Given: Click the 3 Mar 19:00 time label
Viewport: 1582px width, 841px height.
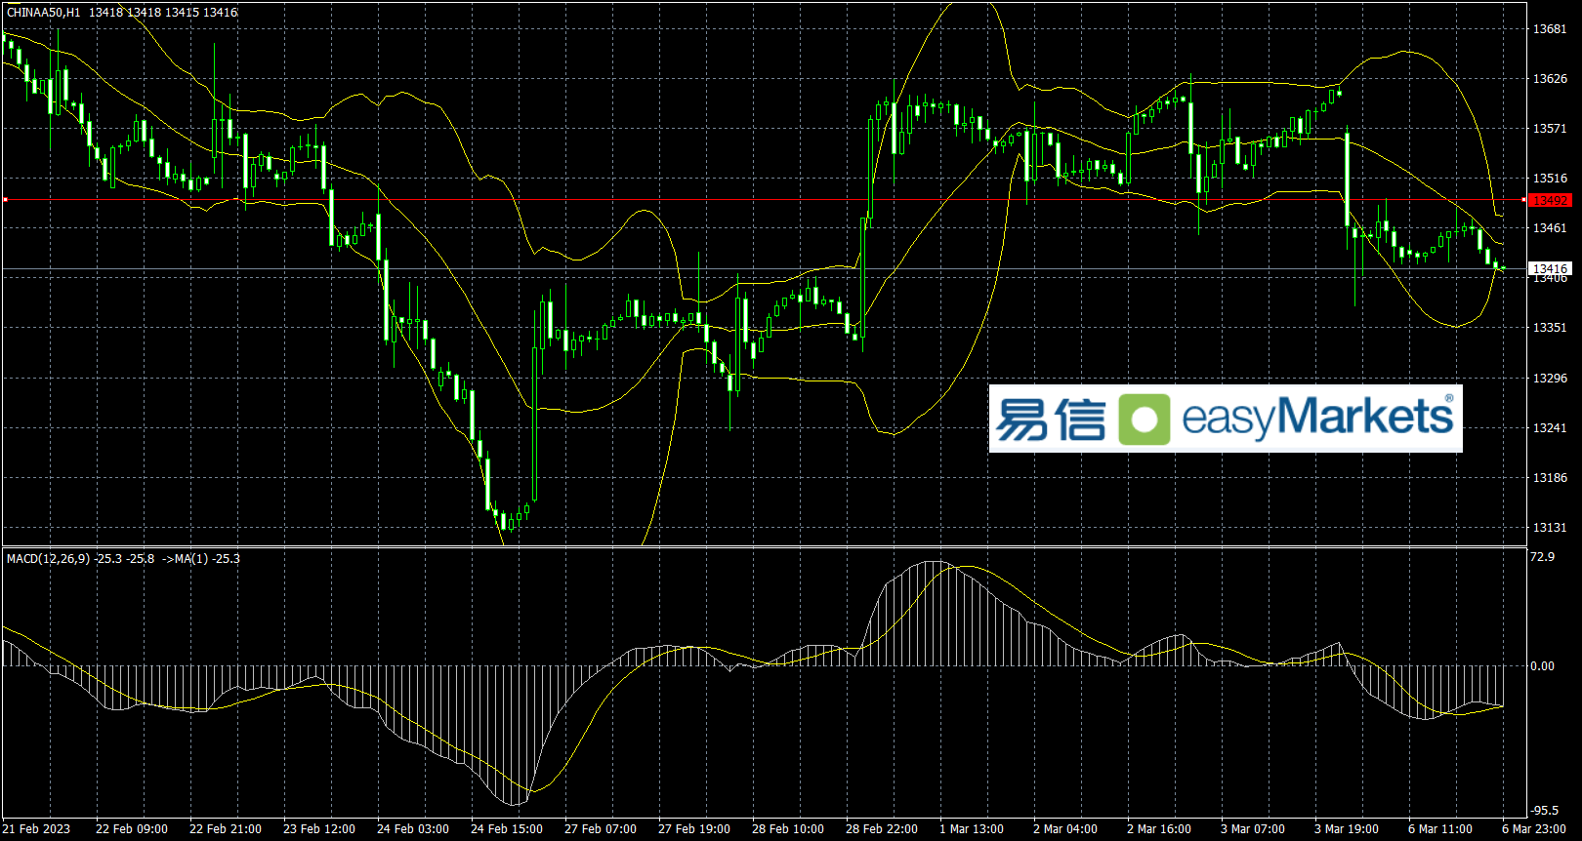Looking at the screenshot, I should click(x=1347, y=829).
